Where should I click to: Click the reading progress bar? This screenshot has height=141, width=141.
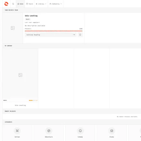54,31
